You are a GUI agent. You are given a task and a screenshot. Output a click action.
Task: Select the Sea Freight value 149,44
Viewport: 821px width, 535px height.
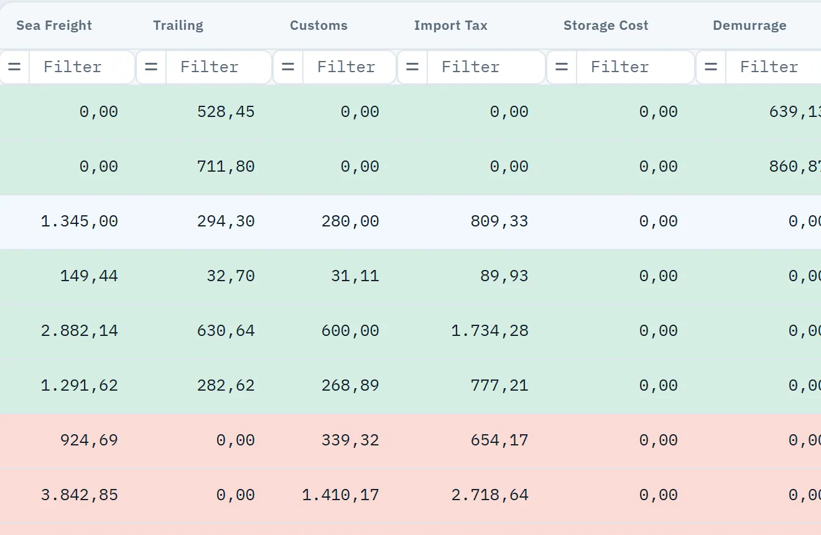pyautogui.click(x=89, y=276)
